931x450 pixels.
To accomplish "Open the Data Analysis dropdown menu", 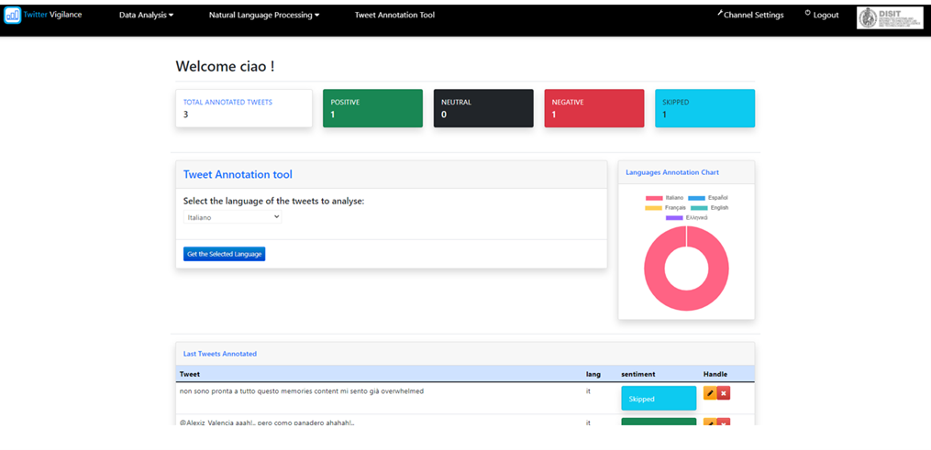I will pyautogui.click(x=146, y=16).
